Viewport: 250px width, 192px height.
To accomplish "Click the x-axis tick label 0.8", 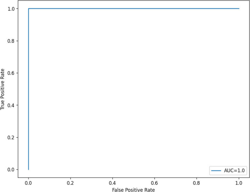I will point(196,183).
